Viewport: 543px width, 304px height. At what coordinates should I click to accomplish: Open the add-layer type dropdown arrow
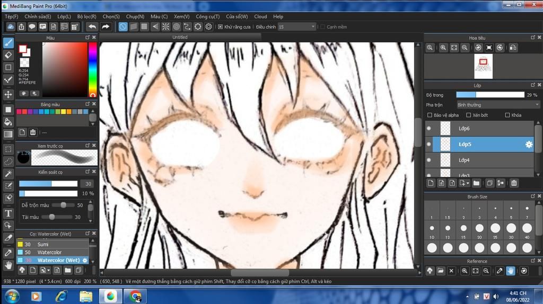[x=468, y=183]
